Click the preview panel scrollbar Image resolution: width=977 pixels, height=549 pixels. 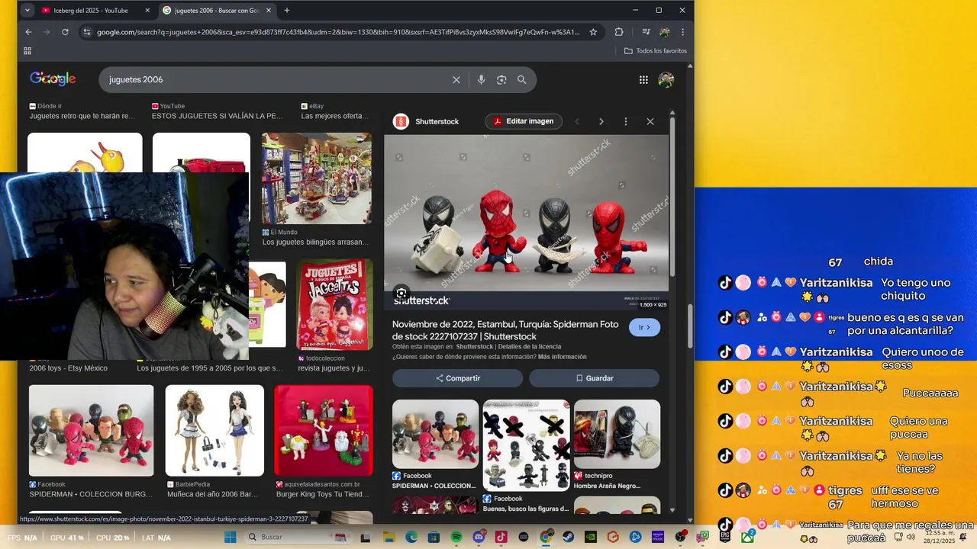(672, 198)
